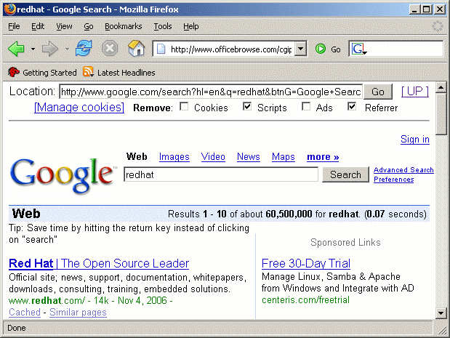Enable the Cookies removal checkbox
Image resolution: width=450 pixels, height=338 pixels.
tap(184, 108)
